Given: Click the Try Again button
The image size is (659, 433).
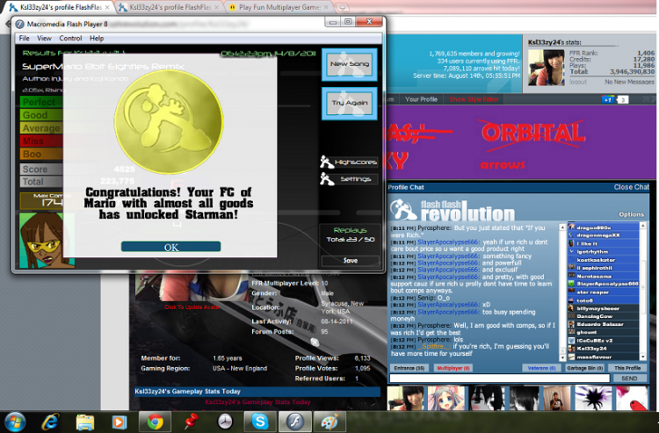Looking at the screenshot, I should [349, 104].
